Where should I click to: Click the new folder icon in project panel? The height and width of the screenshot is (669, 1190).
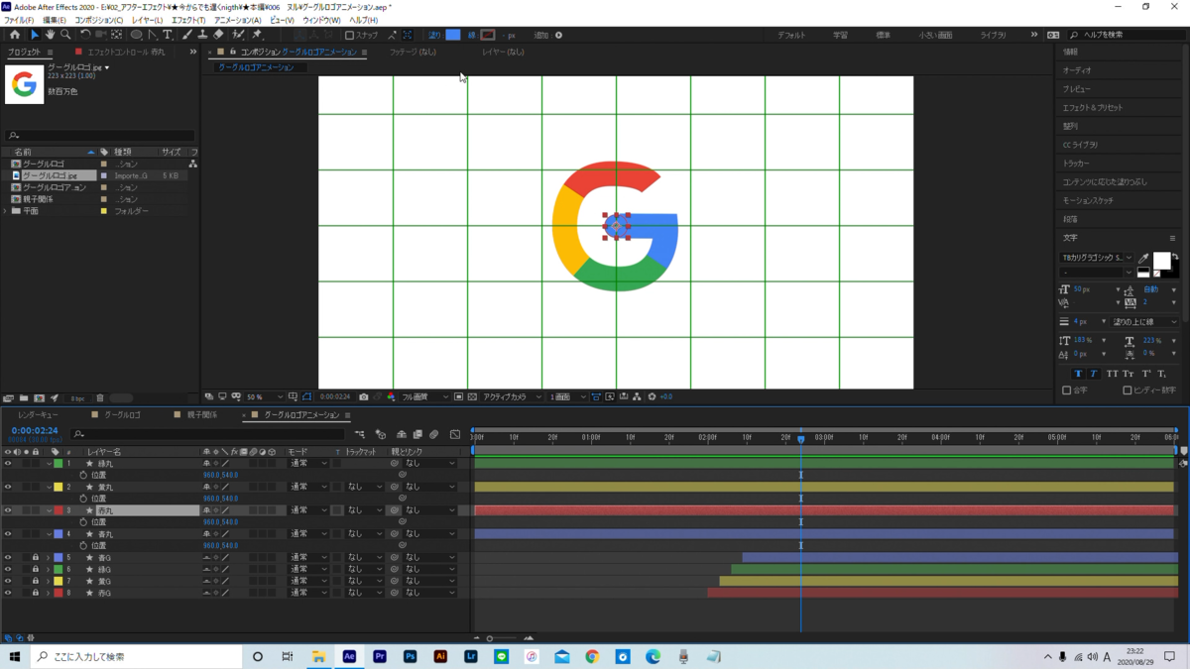pos(25,398)
